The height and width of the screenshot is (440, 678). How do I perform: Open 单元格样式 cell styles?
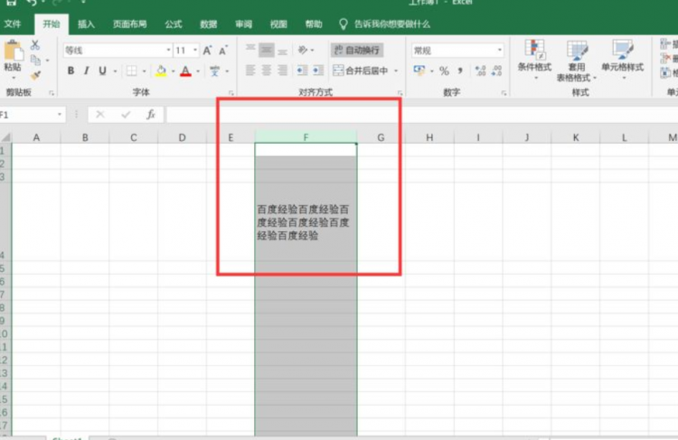pyautogui.click(x=623, y=60)
